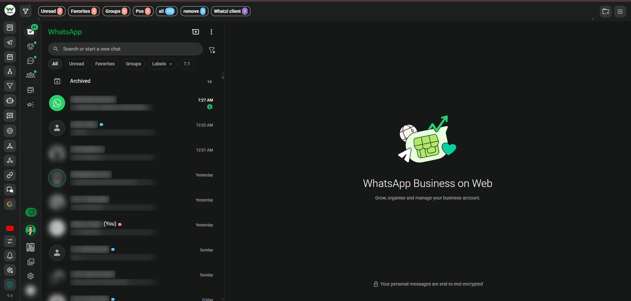Click the New chat icon beside WhatsApp title
The height and width of the screenshot is (301, 631).
click(x=196, y=32)
